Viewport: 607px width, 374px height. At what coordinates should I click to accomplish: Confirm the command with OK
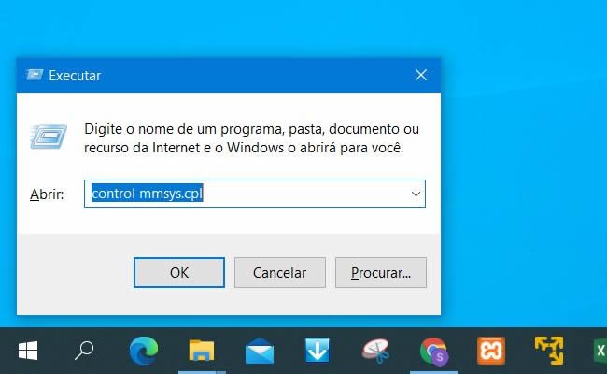179,272
